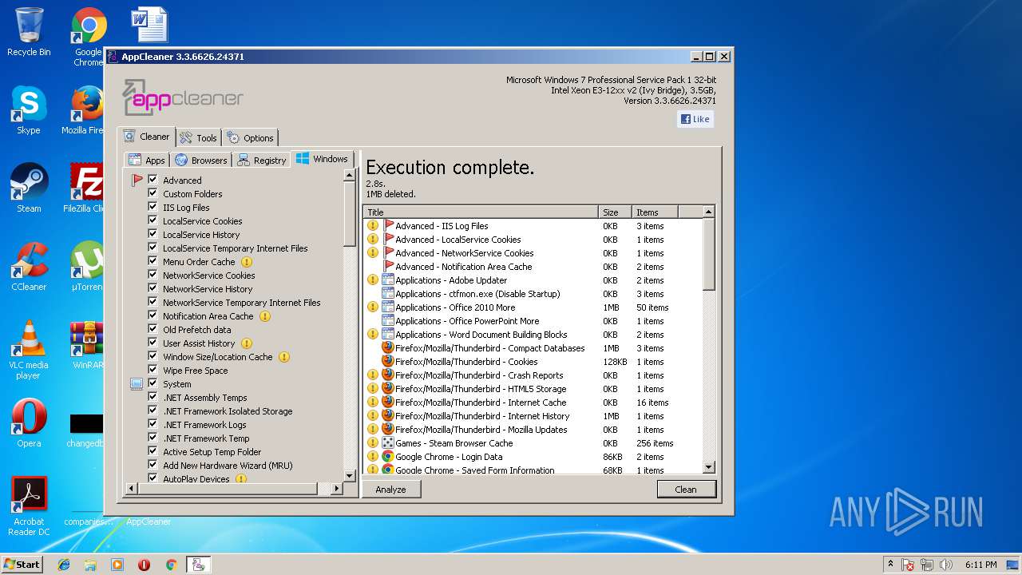Click warning icon beside User Assist History

pos(247,343)
